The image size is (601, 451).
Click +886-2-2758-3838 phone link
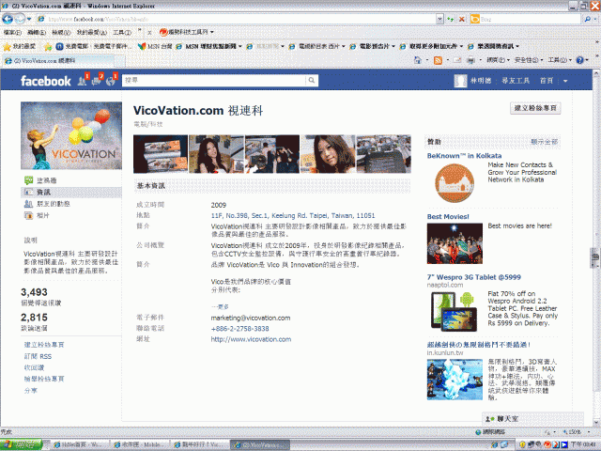click(240, 329)
